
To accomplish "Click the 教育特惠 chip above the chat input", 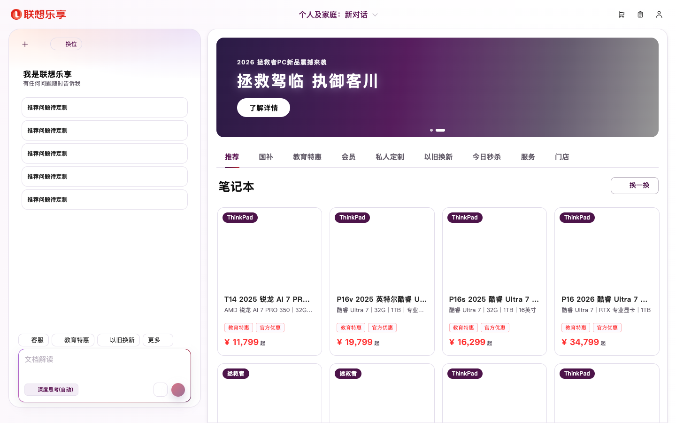I will [73, 340].
